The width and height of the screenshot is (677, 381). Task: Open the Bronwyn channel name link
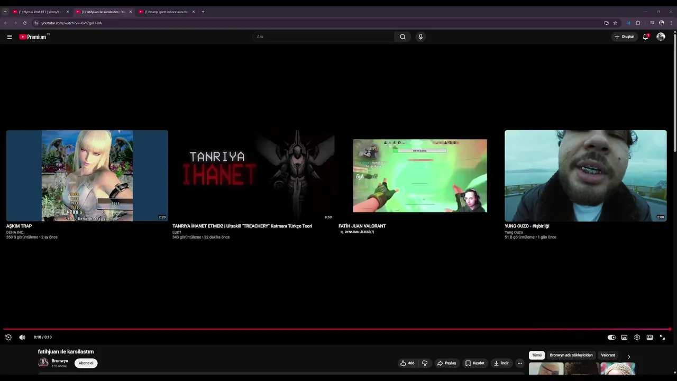coord(60,361)
